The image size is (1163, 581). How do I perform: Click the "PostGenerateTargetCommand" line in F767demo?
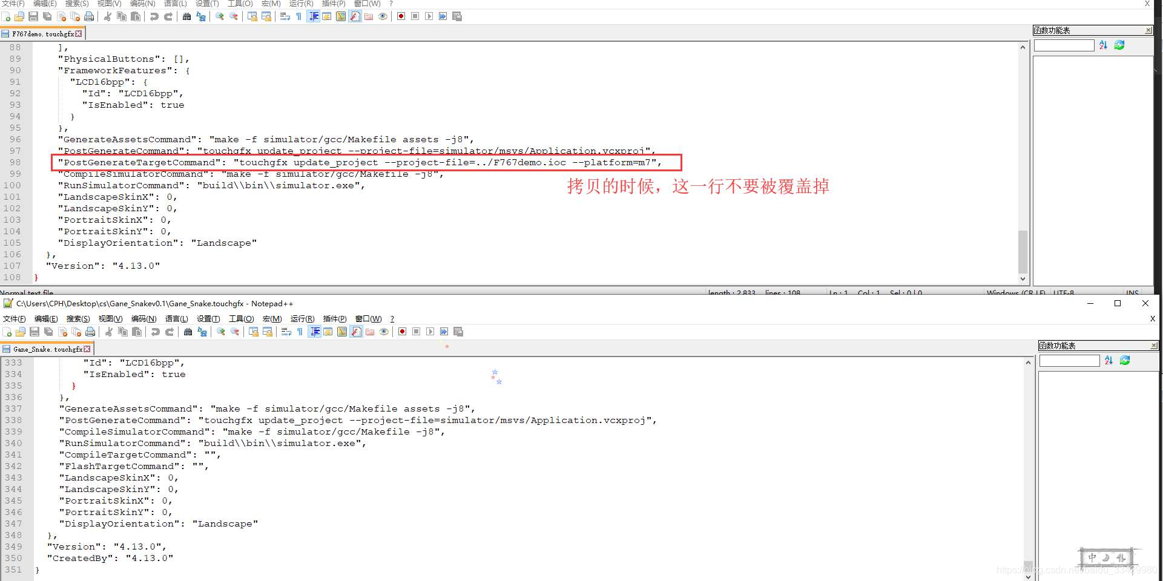360,162
